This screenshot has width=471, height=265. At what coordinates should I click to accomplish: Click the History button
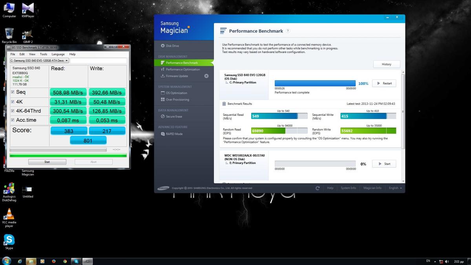tap(387, 64)
